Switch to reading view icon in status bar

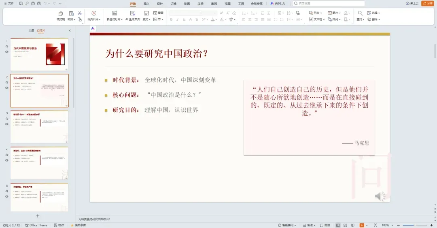point(352,225)
